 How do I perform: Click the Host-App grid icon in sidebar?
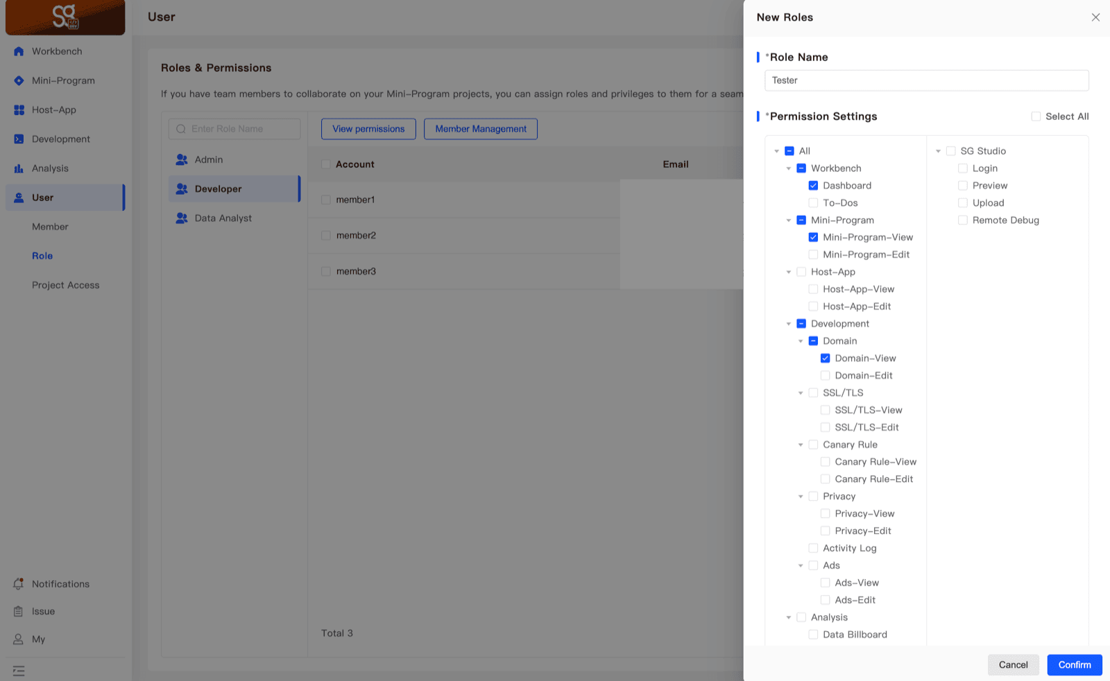[x=19, y=110]
